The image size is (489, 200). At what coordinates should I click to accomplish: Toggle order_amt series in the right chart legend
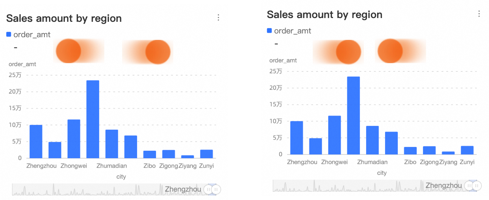(289, 31)
